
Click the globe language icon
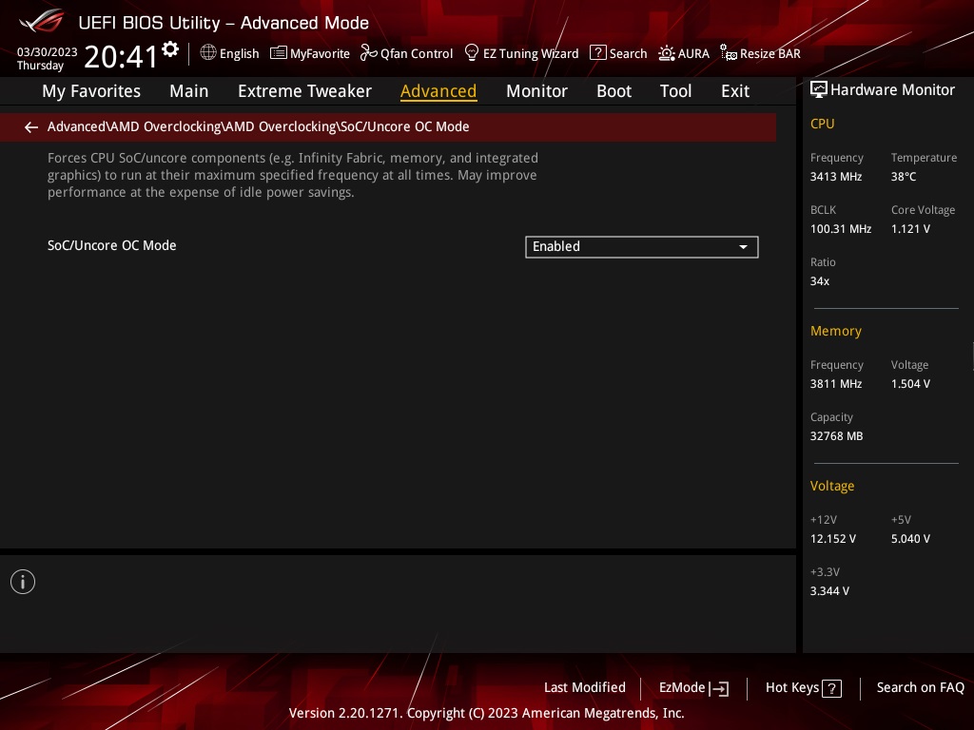[208, 53]
